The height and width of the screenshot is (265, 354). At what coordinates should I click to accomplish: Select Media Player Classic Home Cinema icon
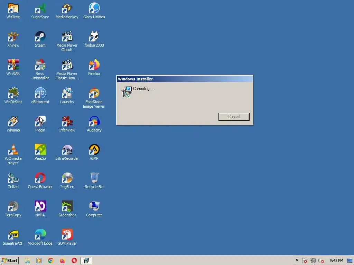pyautogui.click(x=67, y=70)
